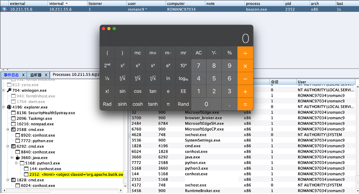Close the 监听器 tab
The width and height of the screenshot is (359, 194).
click(x=46, y=75)
